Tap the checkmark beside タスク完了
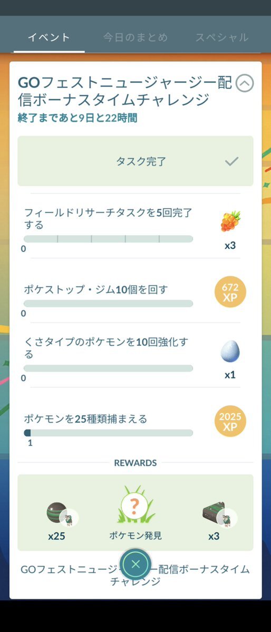 [231, 162]
